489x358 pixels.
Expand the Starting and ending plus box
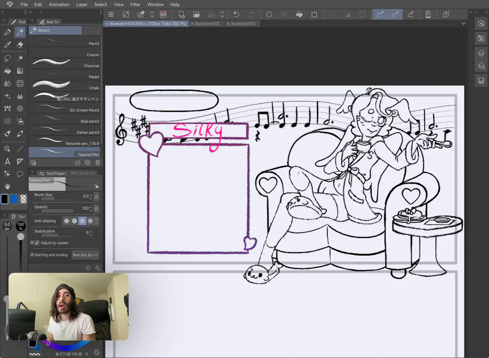[32, 255]
